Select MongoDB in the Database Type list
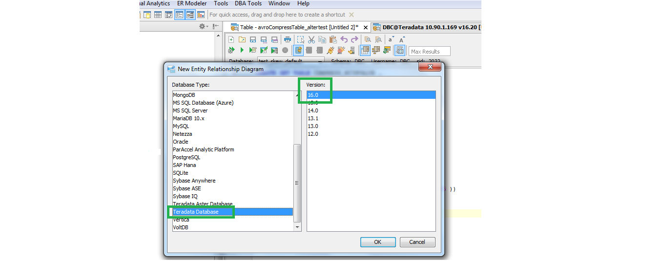664x276 pixels. [x=233, y=95]
